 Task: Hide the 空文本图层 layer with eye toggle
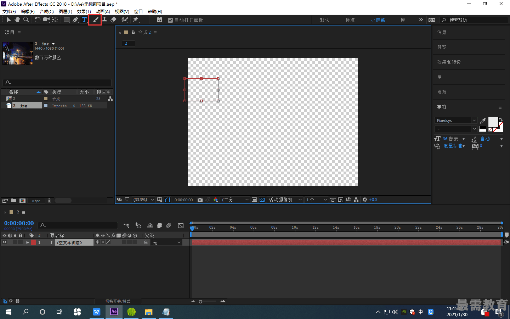pyautogui.click(x=5, y=242)
